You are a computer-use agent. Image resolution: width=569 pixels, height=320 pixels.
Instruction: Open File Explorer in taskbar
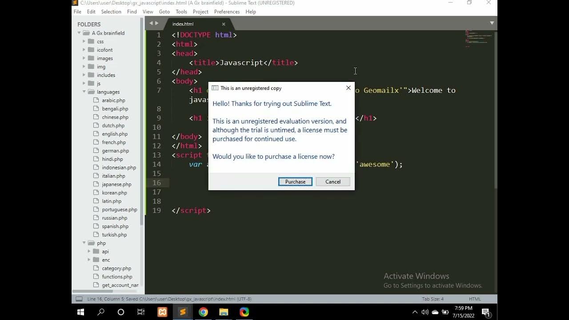click(224, 312)
